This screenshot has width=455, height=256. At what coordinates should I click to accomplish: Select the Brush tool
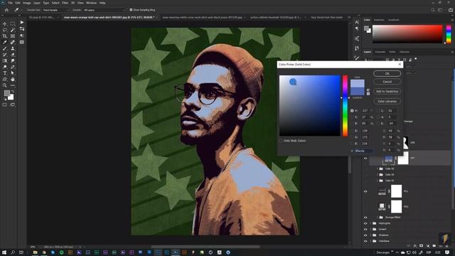5,48
